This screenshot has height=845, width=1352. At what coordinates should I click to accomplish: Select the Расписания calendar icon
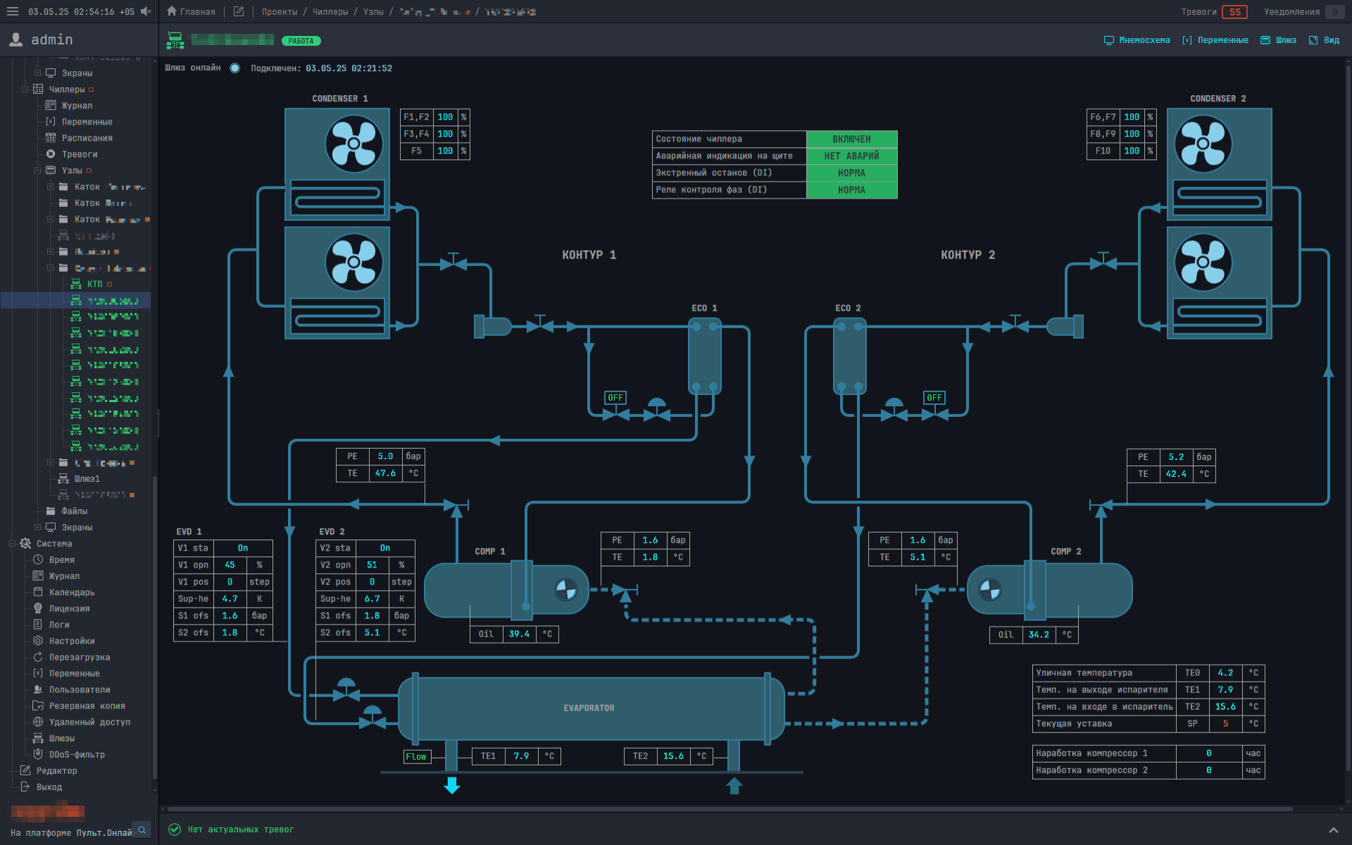click(x=50, y=137)
